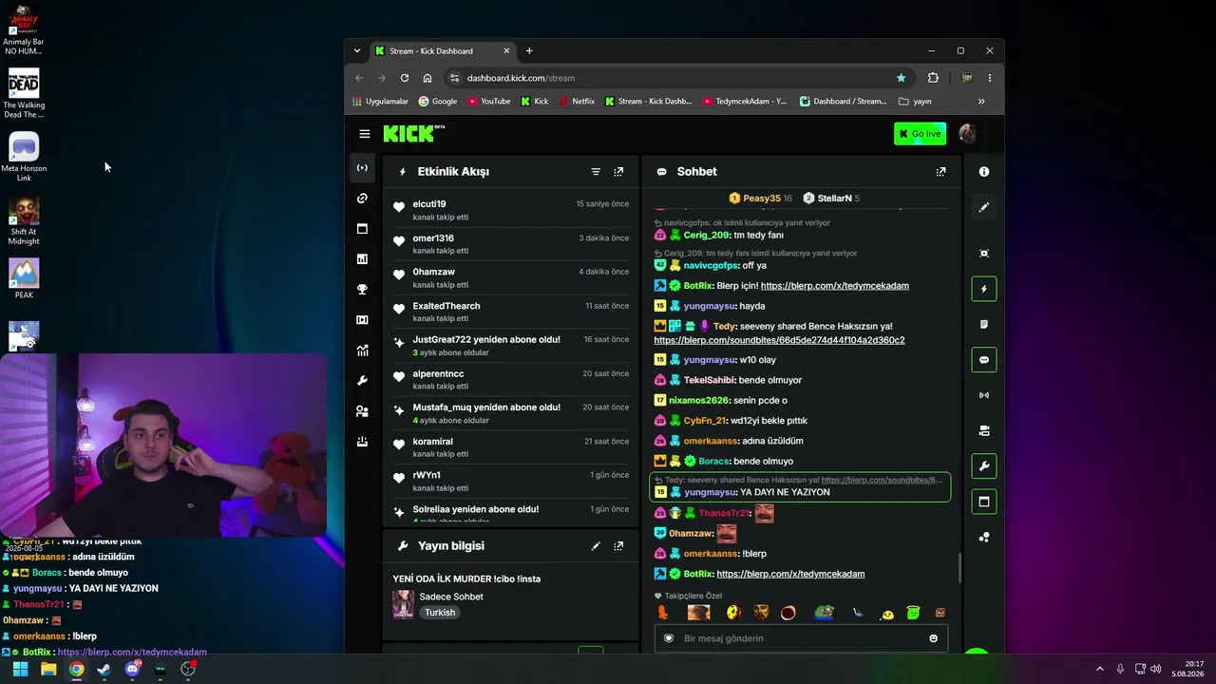The width and height of the screenshot is (1216, 684).
Task: Reload the page in Chrome
Action: coord(405,78)
